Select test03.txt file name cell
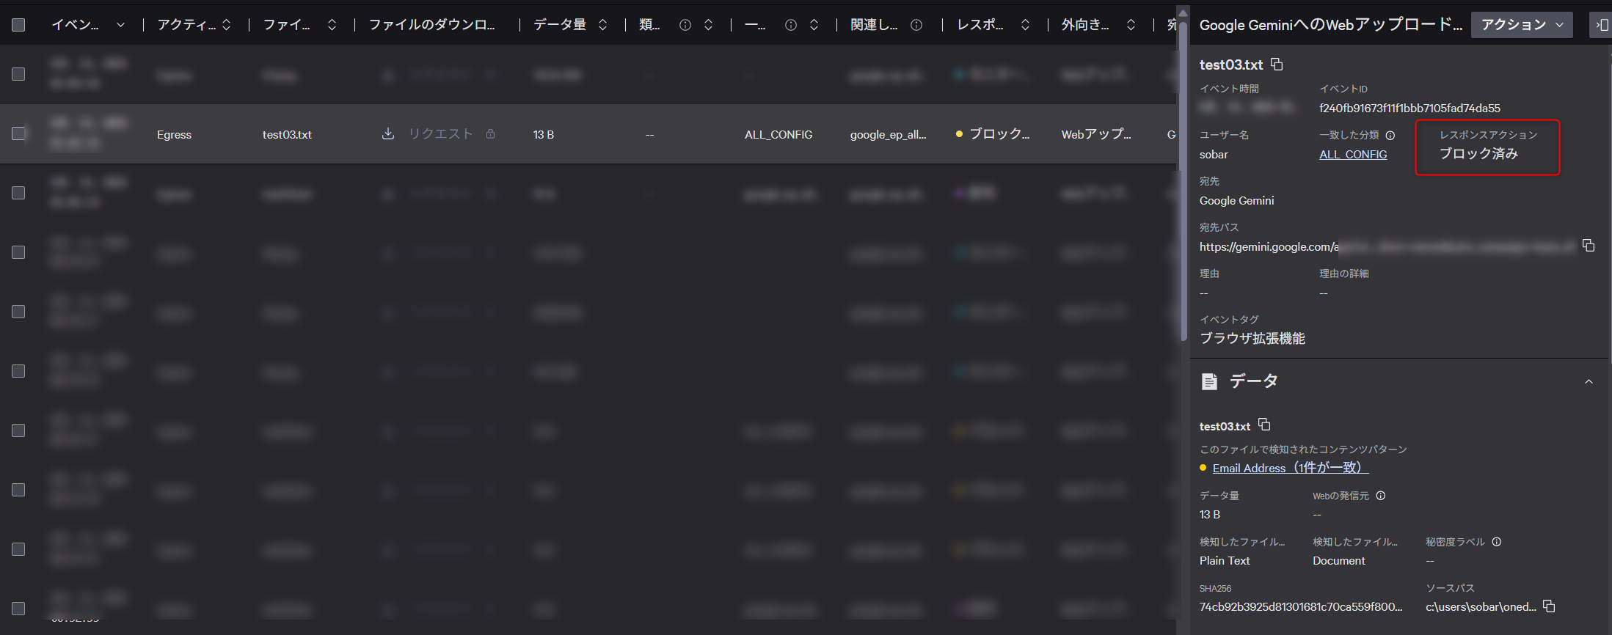 click(287, 135)
